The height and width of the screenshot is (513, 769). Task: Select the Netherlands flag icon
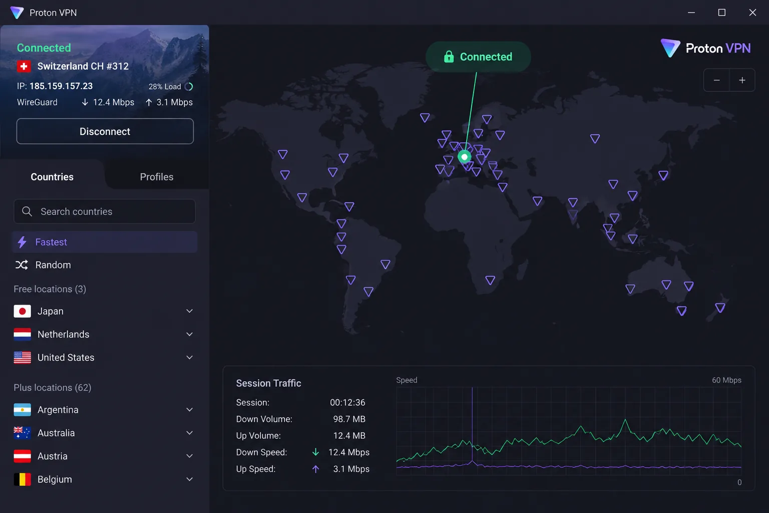22,334
